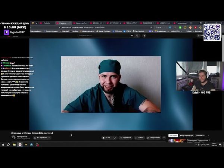This screenshot has width=224, height=168.
Task: Open the Вы подписаны subscription dropdown
Action: pyautogui.click(x=42, y=137)
